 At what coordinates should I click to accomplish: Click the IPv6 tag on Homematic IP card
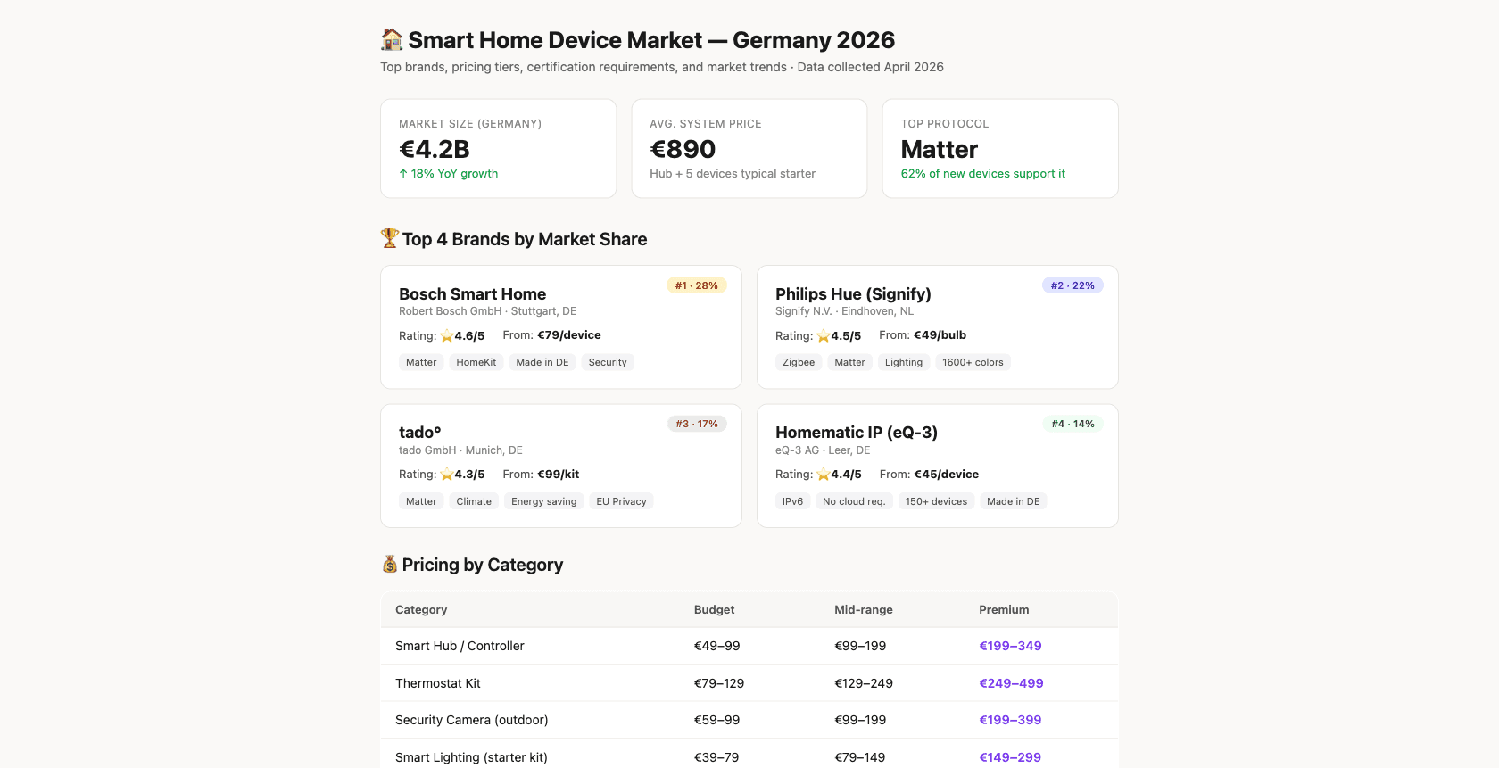point(793,501)
